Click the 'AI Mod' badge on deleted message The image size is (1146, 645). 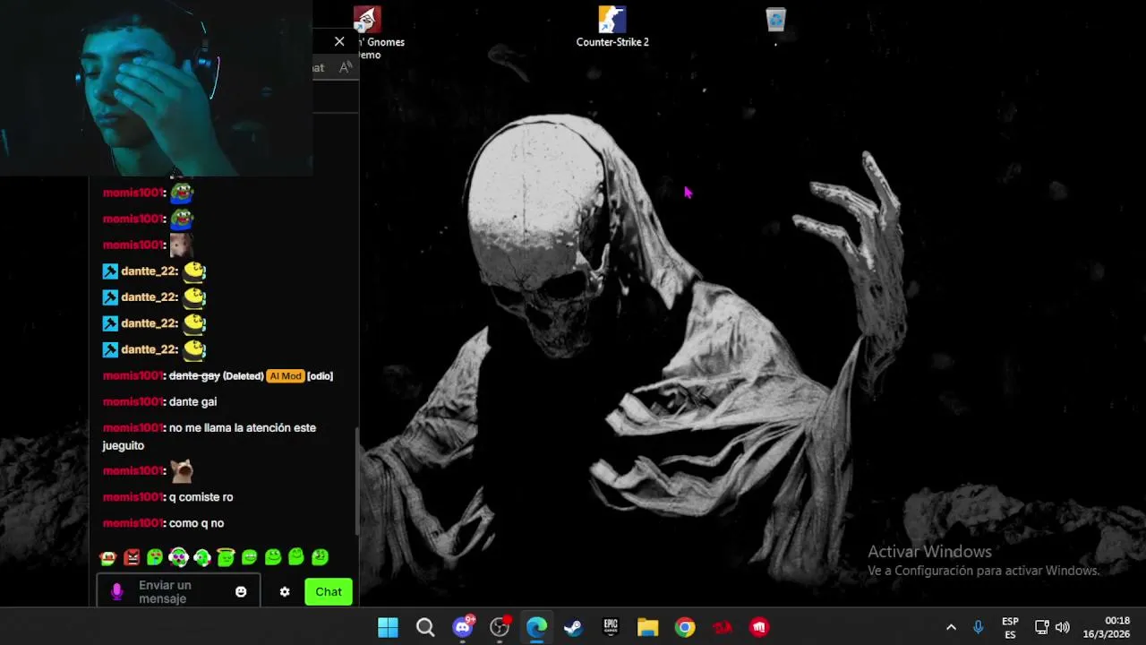point(286,376)
